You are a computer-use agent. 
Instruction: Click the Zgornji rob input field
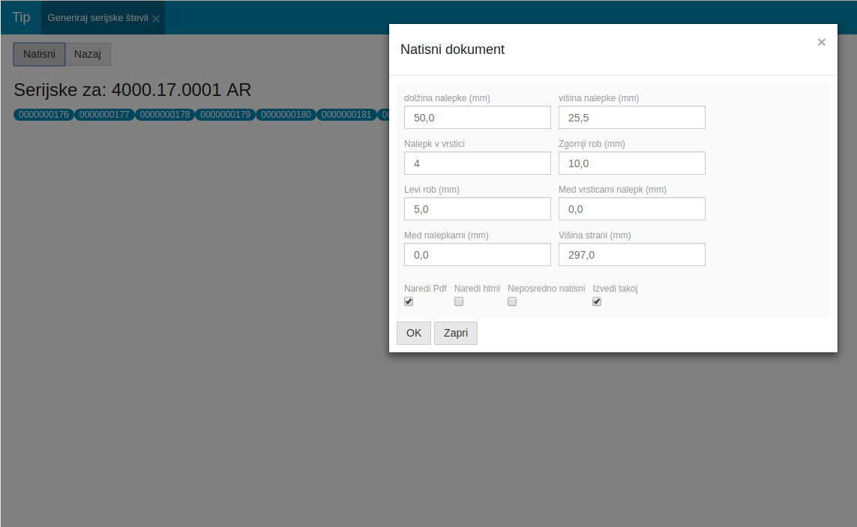(631, 163)
